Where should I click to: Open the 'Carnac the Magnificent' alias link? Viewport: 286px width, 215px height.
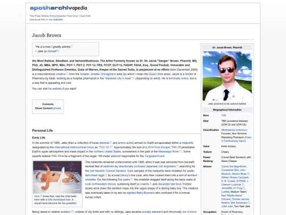pyautogui.click(x=234, y=166)
